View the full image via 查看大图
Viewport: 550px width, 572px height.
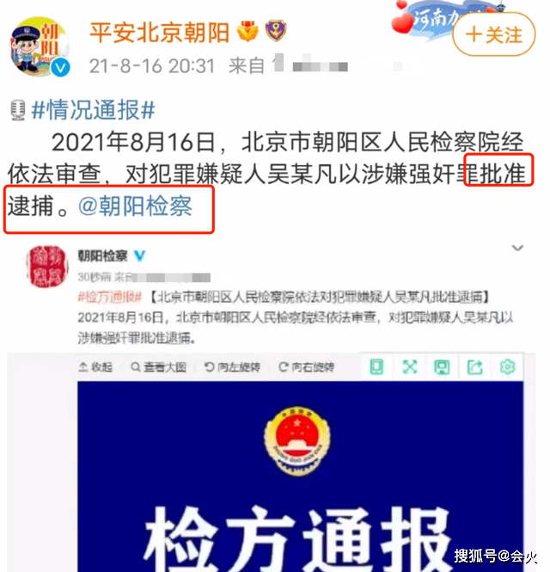pyautogui.click(x=158, y=367)
